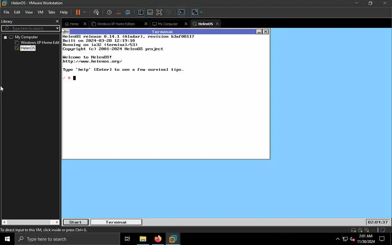
Task: Close the HelenOS tab
Action: tap(217, 24)
